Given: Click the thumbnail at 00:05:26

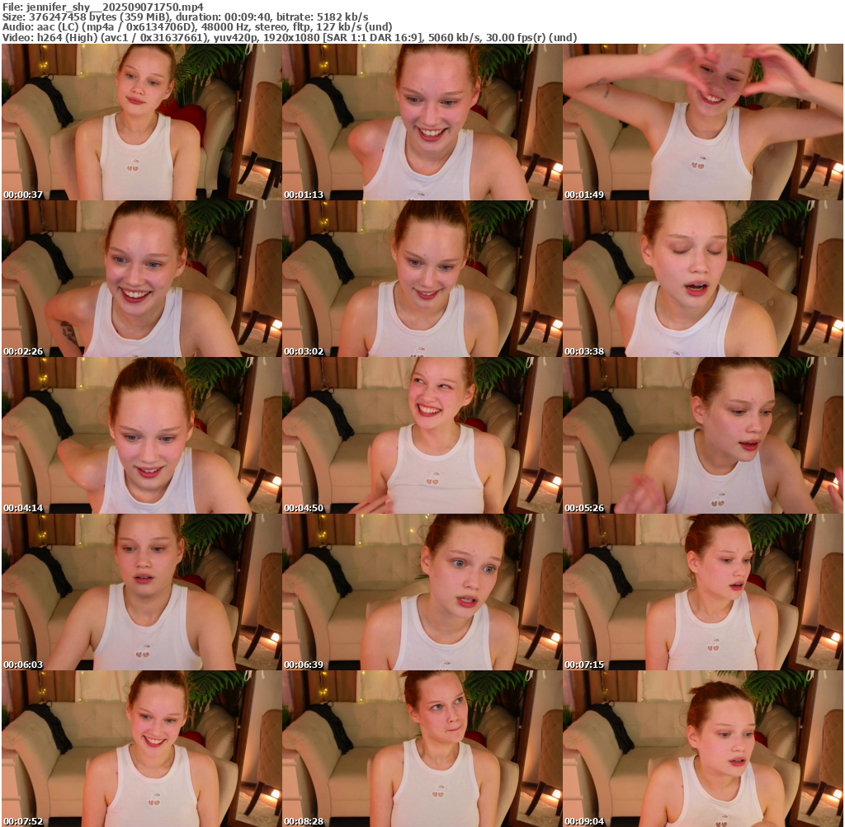Looking at the screenshot, I should click(x=702, y=435).
